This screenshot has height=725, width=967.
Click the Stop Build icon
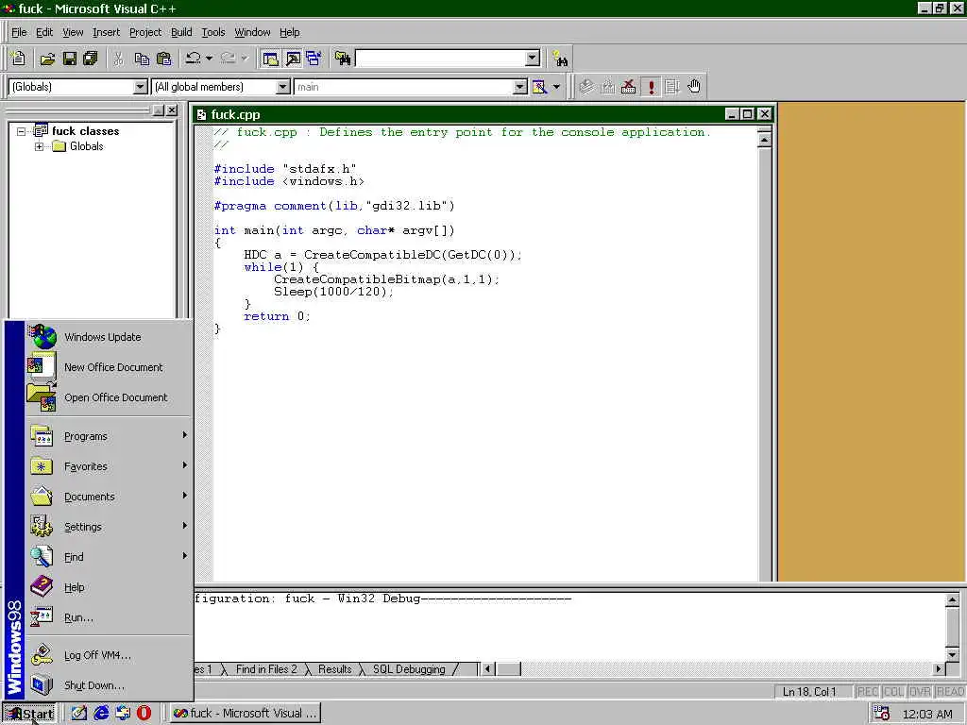(x=628, y=87)
